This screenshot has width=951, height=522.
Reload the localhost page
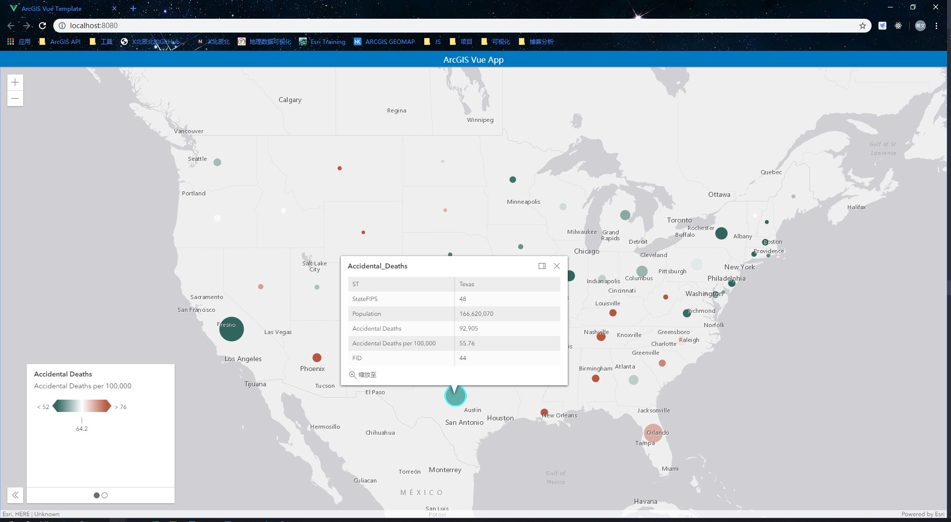click(x=42, y=26)
